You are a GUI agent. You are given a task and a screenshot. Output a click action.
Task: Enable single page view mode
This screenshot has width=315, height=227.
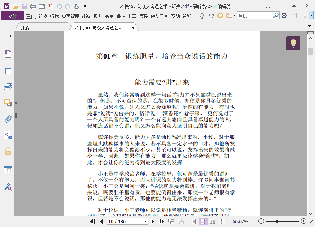194,221
